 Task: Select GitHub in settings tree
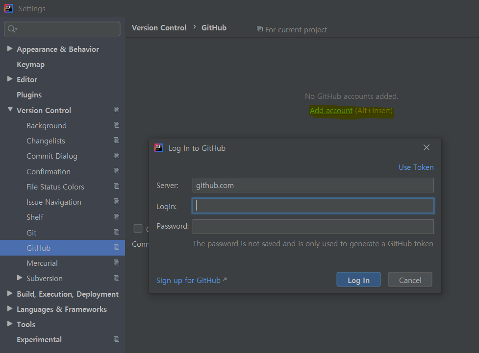point(39,248)
